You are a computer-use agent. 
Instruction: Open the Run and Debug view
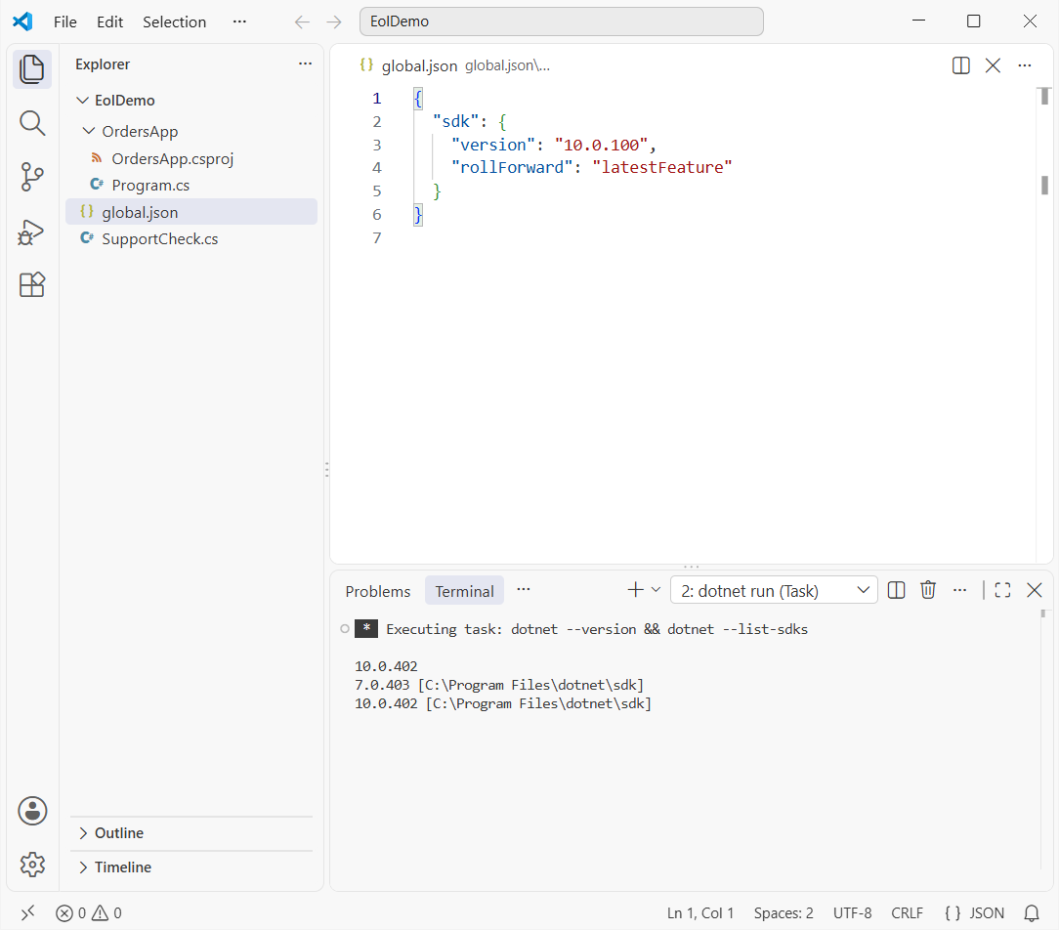[31, 232]
